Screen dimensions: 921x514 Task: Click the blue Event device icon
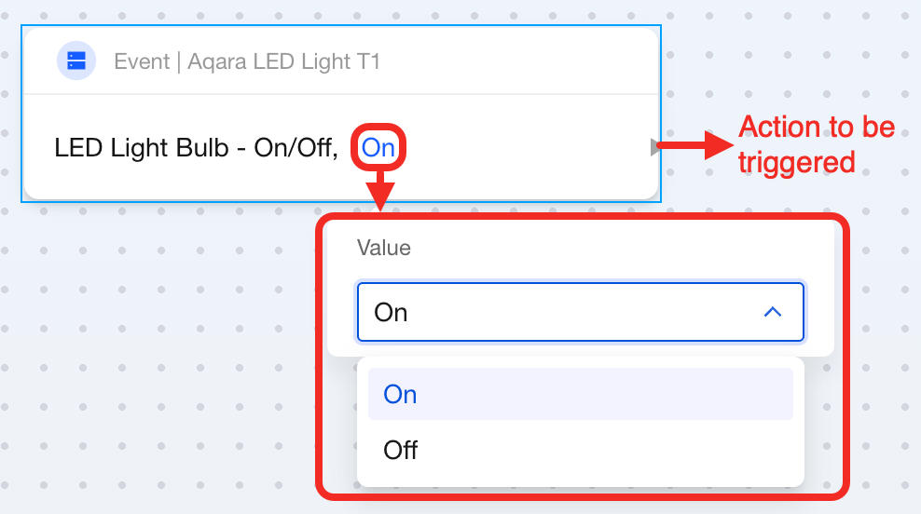(76, 61)
